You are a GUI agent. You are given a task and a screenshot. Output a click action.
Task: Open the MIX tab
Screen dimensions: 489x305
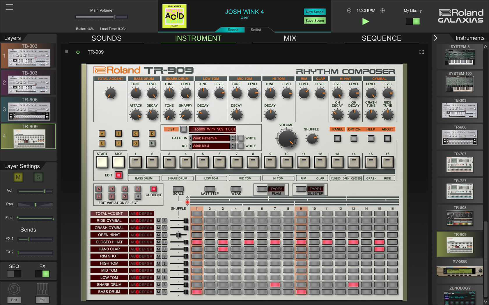[x=290, y=38]
